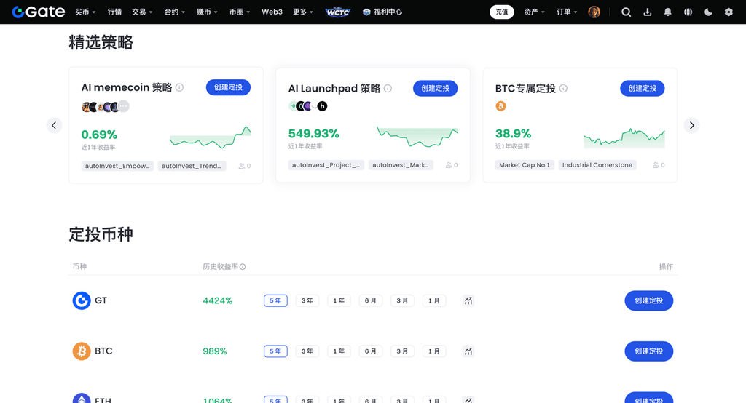Click the chart icon in GT row
The width and height of the screenshot is (746, 403).
468,300
